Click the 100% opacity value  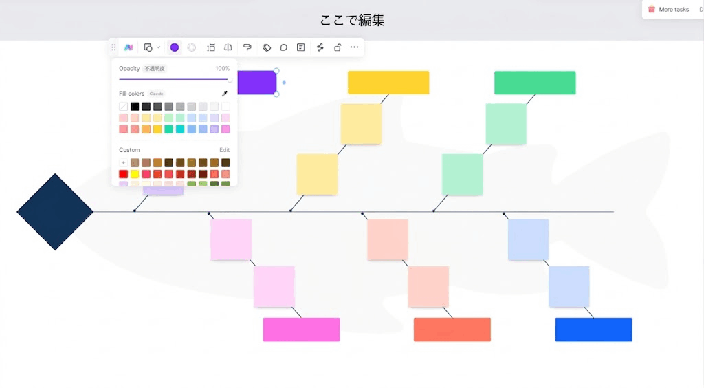point(222,68)
